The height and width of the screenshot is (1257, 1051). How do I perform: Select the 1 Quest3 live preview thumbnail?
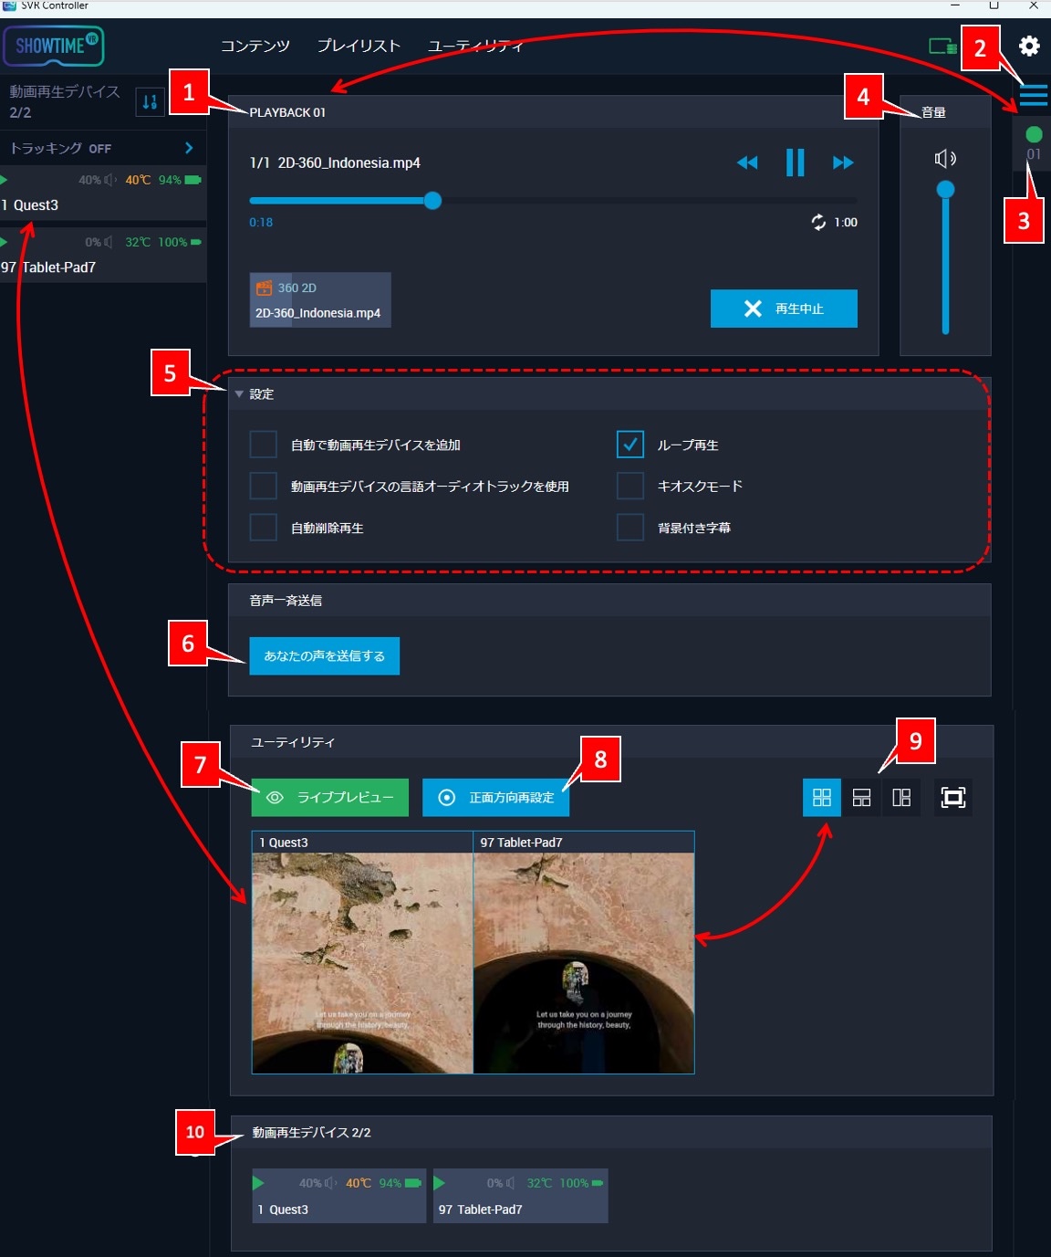362,952
